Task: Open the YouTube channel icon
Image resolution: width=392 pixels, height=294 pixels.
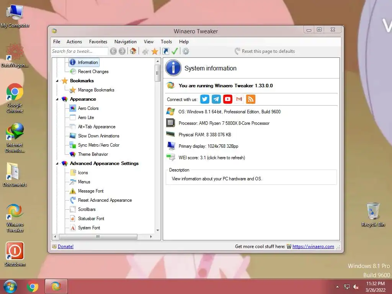Action: pyautogui.click(x=228, y=99)
